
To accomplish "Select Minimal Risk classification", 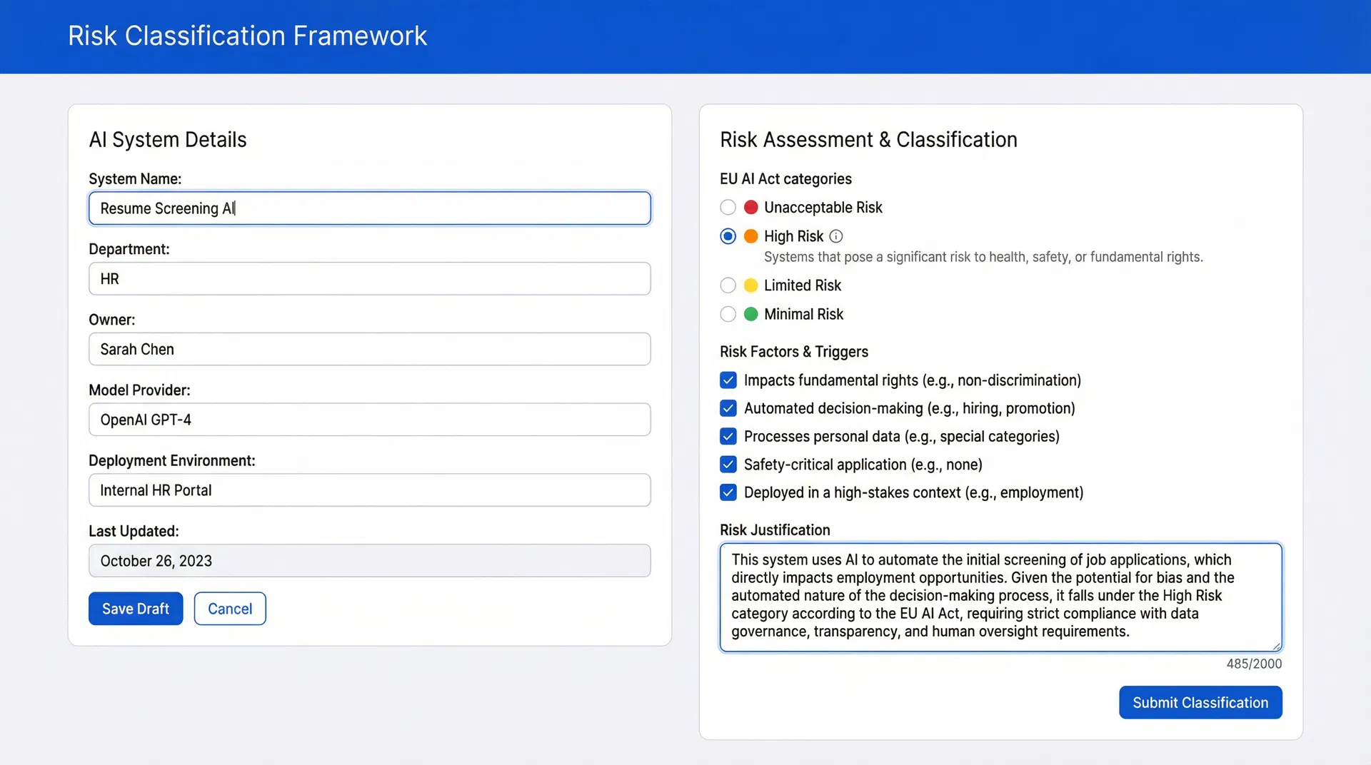I will 728,314.
